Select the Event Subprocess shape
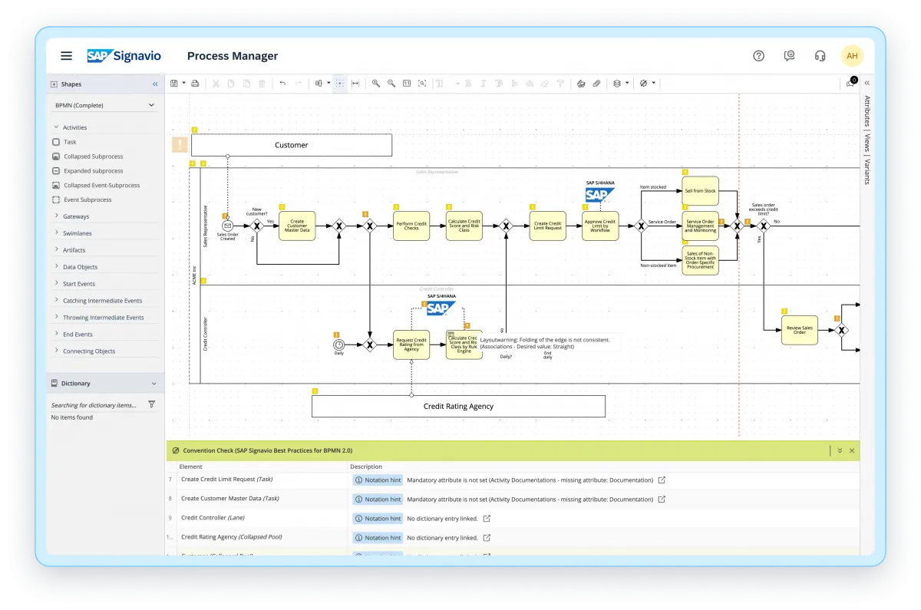Viewport: 921px width, 610px height. pos(81,200)
